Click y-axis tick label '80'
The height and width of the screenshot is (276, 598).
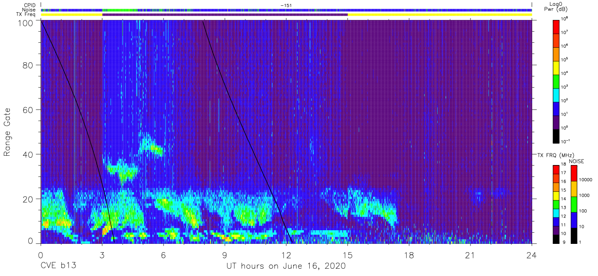(x=29, y=65)
